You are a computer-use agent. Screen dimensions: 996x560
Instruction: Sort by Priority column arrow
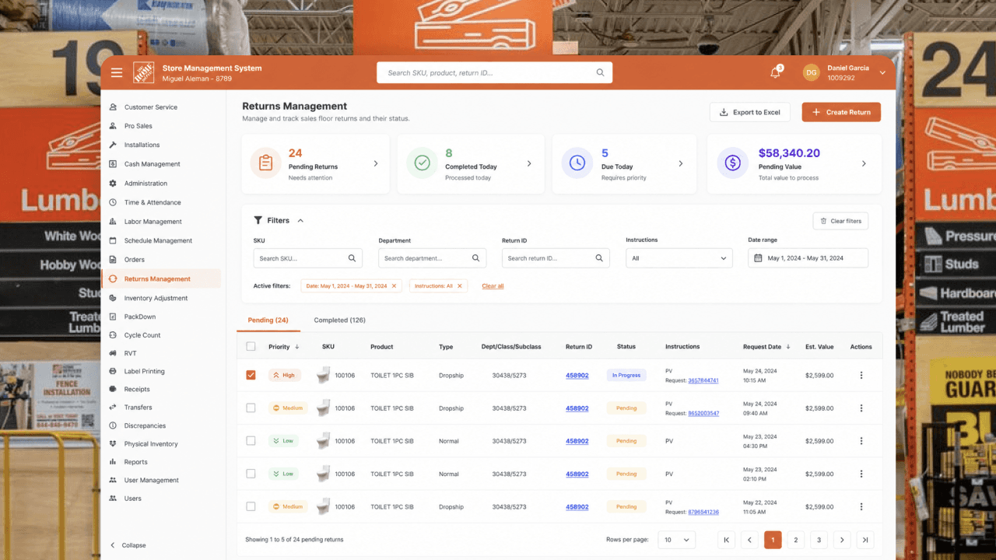pos(296,347)
